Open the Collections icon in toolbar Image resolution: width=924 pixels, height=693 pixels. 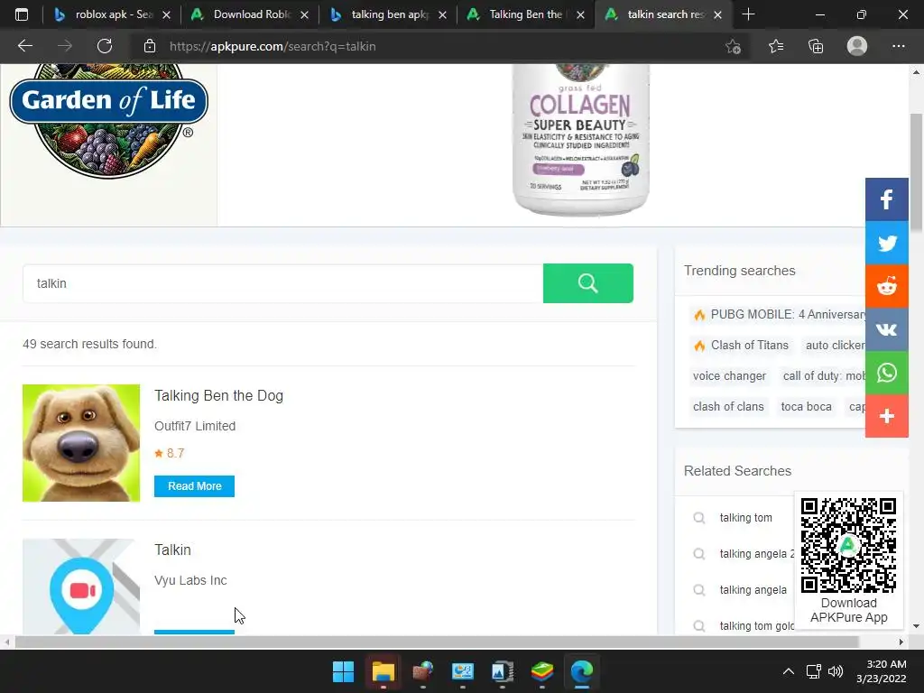pos(816,46)
